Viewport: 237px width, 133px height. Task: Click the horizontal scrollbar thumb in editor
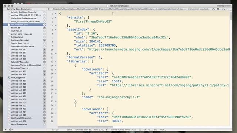point(85,127)
